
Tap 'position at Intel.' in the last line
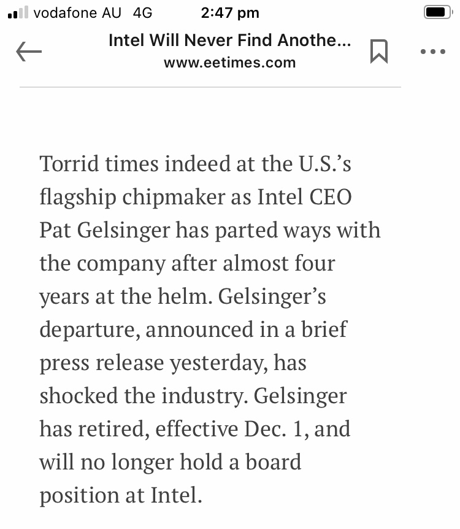click(121, 496)
